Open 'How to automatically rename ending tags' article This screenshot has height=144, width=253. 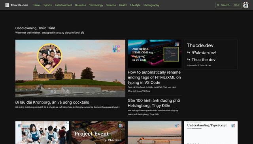[154, 77]
